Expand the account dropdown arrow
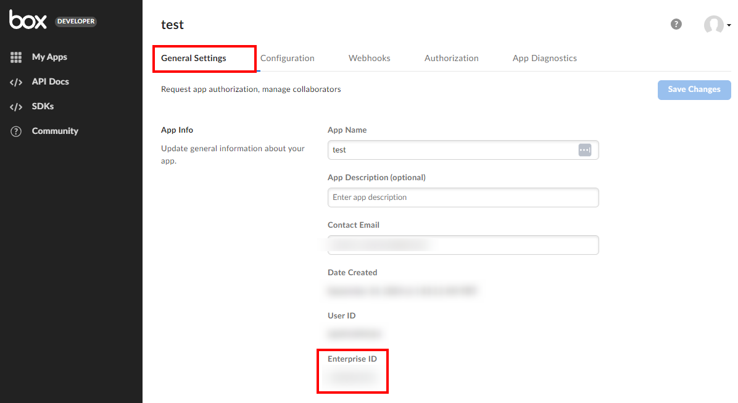The height and width of the screenshot is (403, 738). coord(729,25)
